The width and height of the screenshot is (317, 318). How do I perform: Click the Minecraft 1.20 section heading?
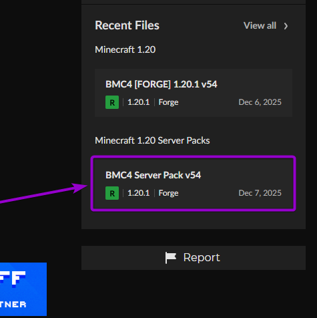[125, 49]
